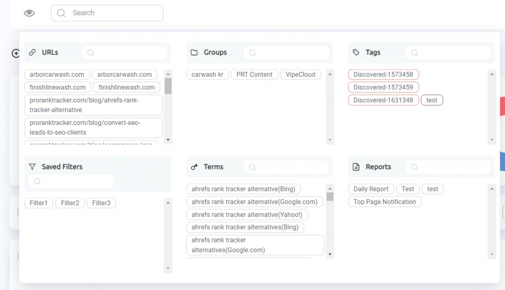
Task: Focus the Groups search field
Action: 286,52
